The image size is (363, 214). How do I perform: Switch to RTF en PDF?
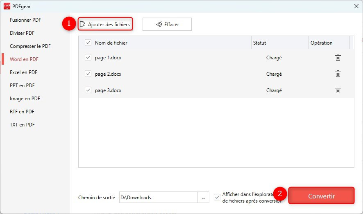pos(22,112)
